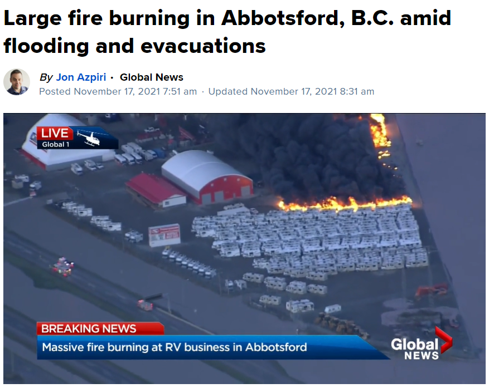This screenshot has width=489, height=388.
Task: Click the red BREAKING NEWS banner
Action: (100, 328)
